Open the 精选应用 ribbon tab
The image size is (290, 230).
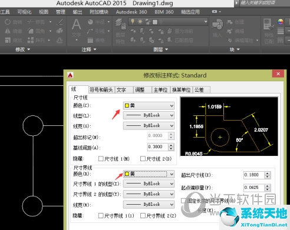tap(190, 12)
